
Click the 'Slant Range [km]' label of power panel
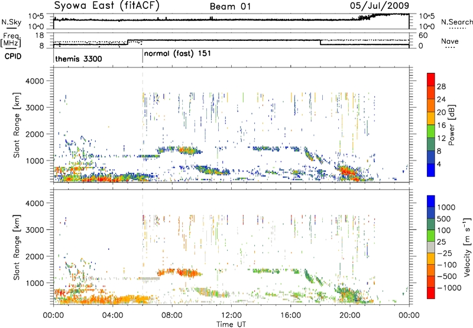17,125
